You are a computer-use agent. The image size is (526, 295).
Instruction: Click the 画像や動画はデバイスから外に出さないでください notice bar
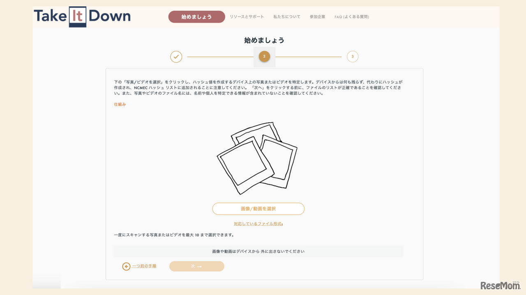pyautogui.click(x=258, y=251)
